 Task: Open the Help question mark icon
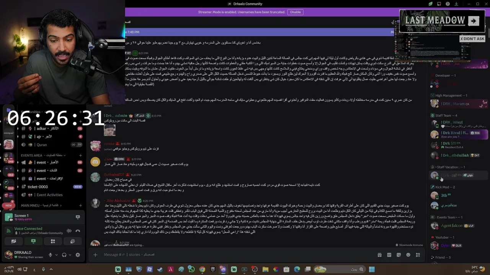point(448,4)
